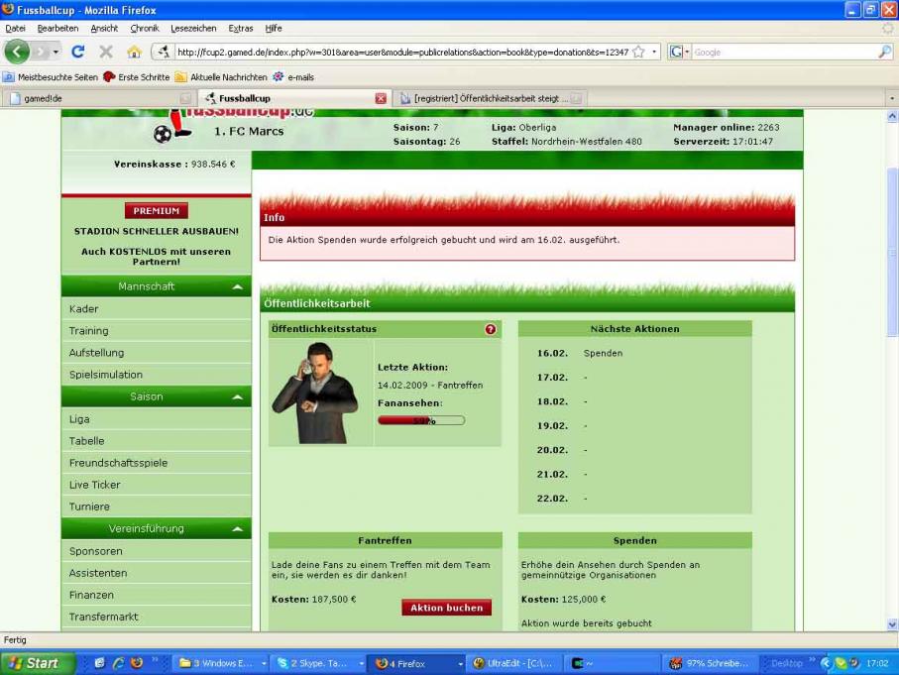Click the Firefox back navigation arrow
Image resolution: width=899 pixels, height=675 pixels.
tap(18, 52)
